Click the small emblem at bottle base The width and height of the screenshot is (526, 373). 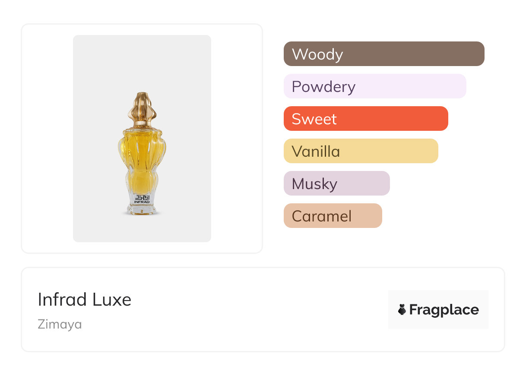[142, 210]
